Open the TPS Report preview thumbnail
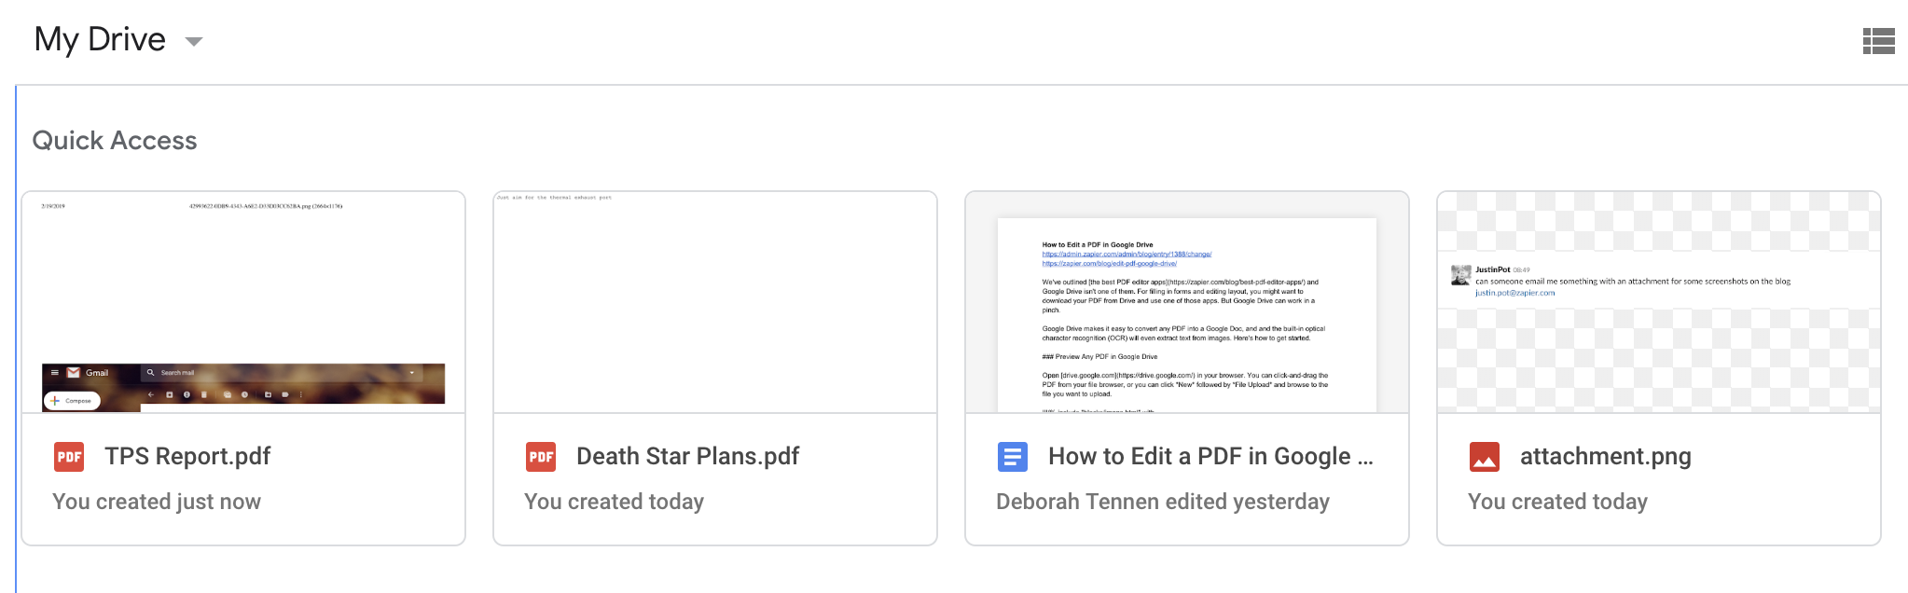 [243, 302]
